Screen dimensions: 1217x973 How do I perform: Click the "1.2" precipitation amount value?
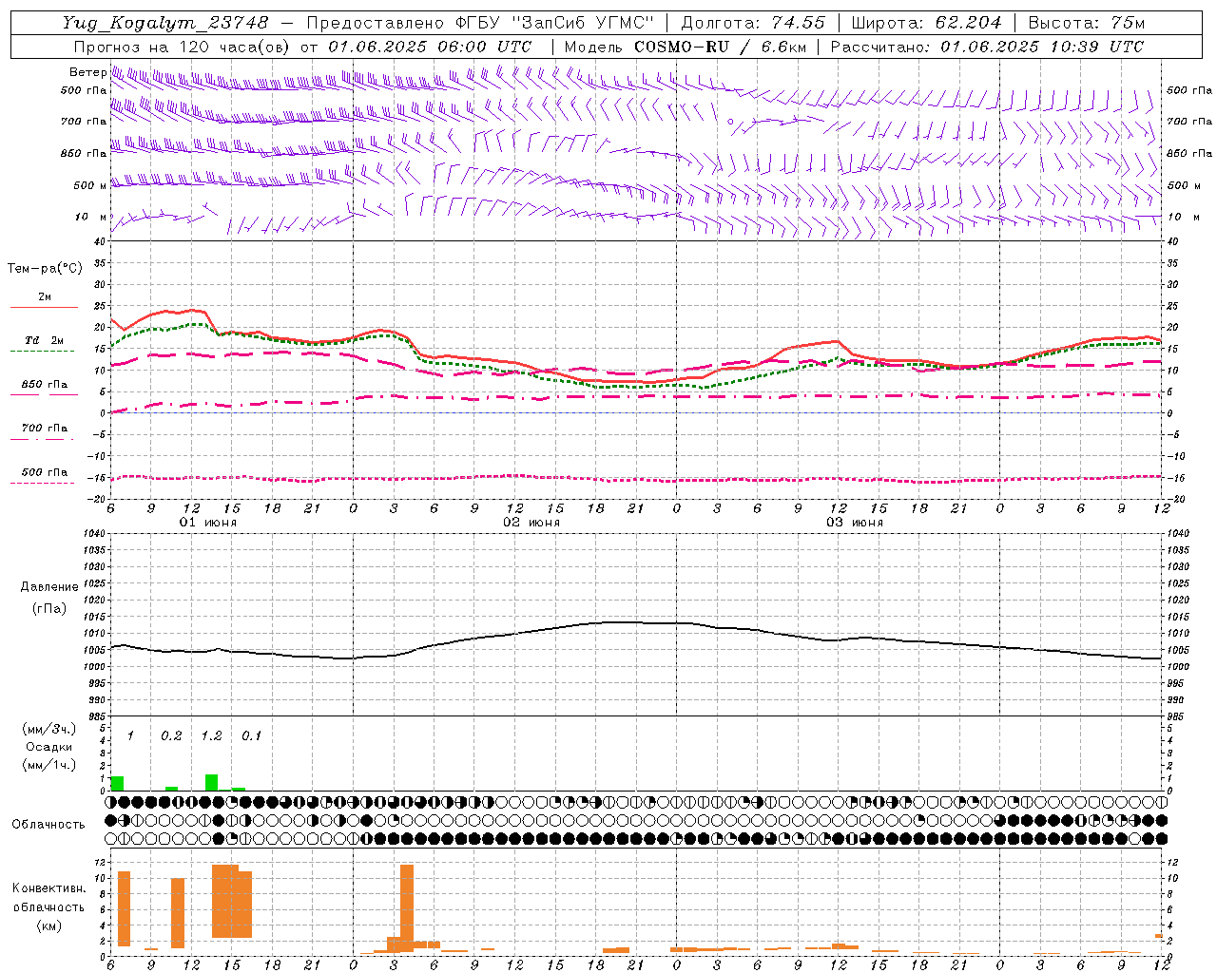pos(211,735)
